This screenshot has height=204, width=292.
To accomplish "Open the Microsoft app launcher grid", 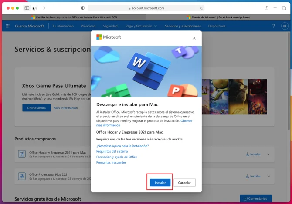I will (7, 26).
